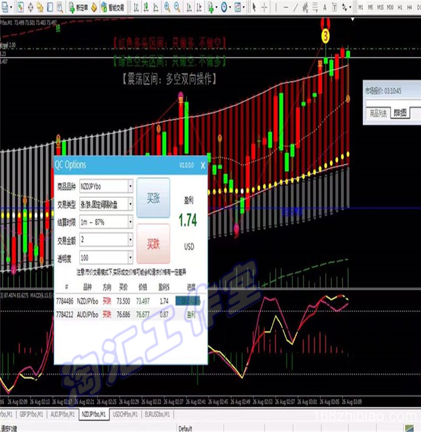Open the Data Window crosshair-target icon
Viewport: 421px width, 432px height.
pyautogui.click(x=30, y=7)
